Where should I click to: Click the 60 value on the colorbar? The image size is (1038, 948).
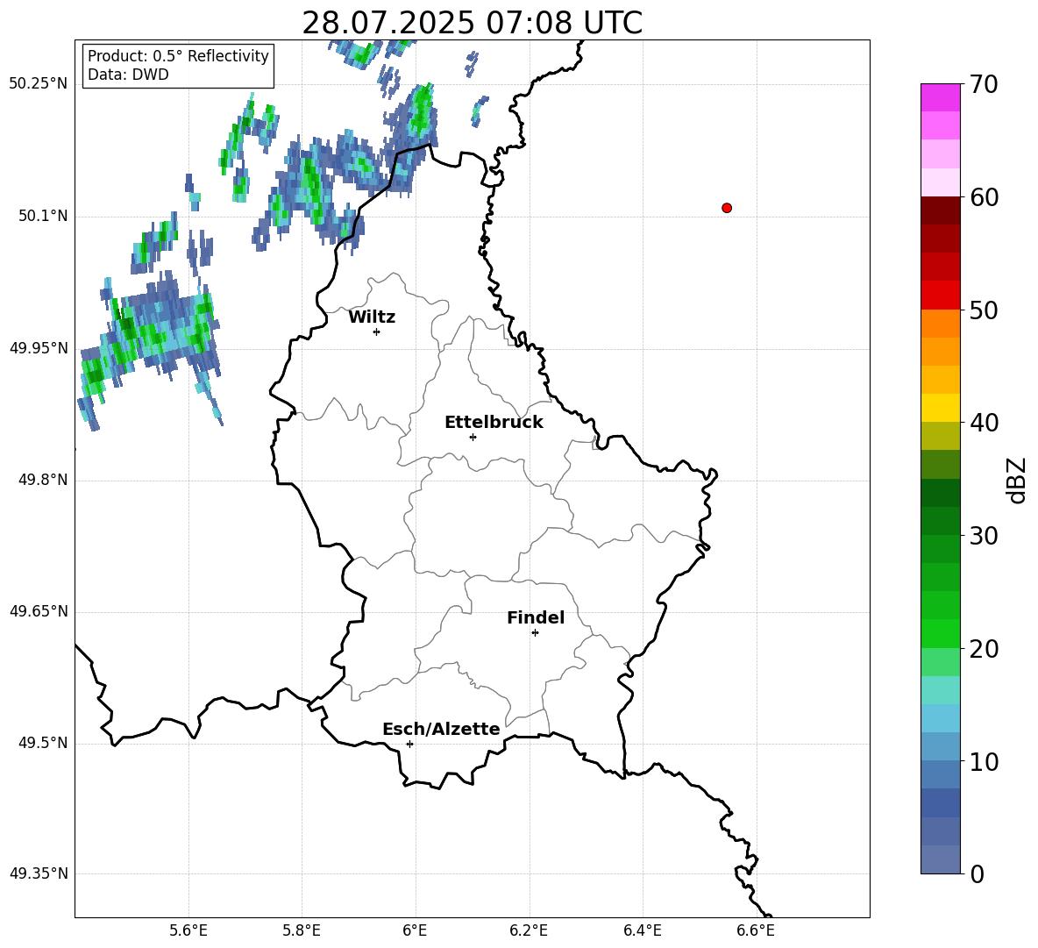(x=984, y=197)
